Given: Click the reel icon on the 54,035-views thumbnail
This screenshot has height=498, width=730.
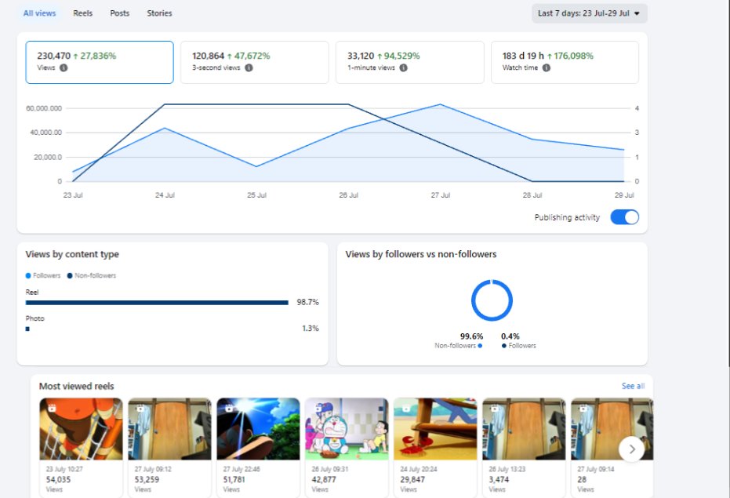Looking at the screenshot, I should click(x=52, y=408).
